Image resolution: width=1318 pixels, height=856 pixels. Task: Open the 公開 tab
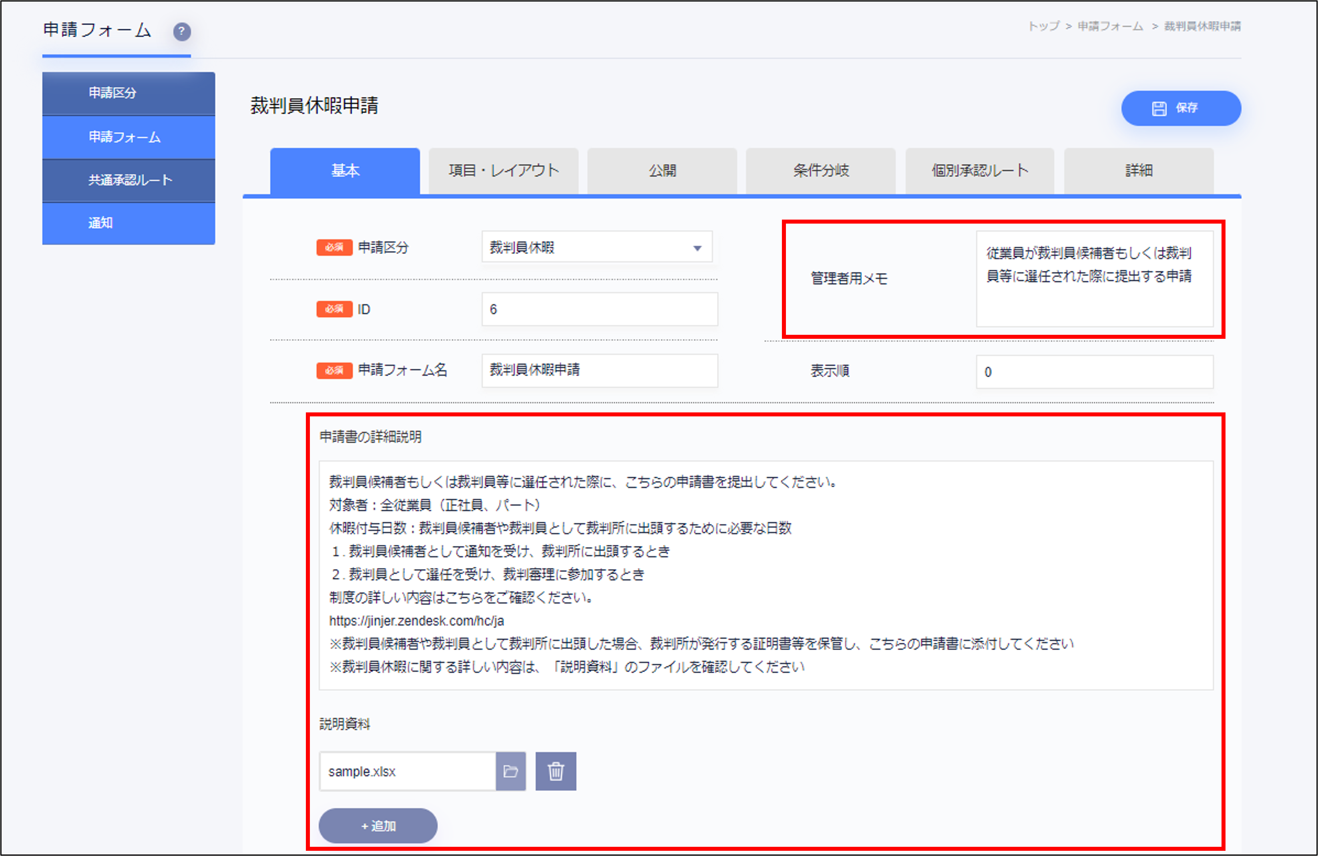click(x=662, y=170)
